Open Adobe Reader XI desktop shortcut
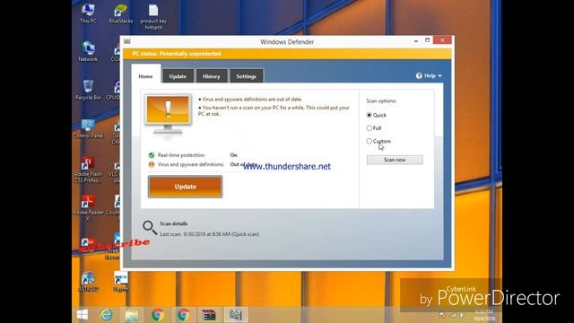The height and width of the screenshot is (323, 574). pyautogui.click(x=88, y=207)
